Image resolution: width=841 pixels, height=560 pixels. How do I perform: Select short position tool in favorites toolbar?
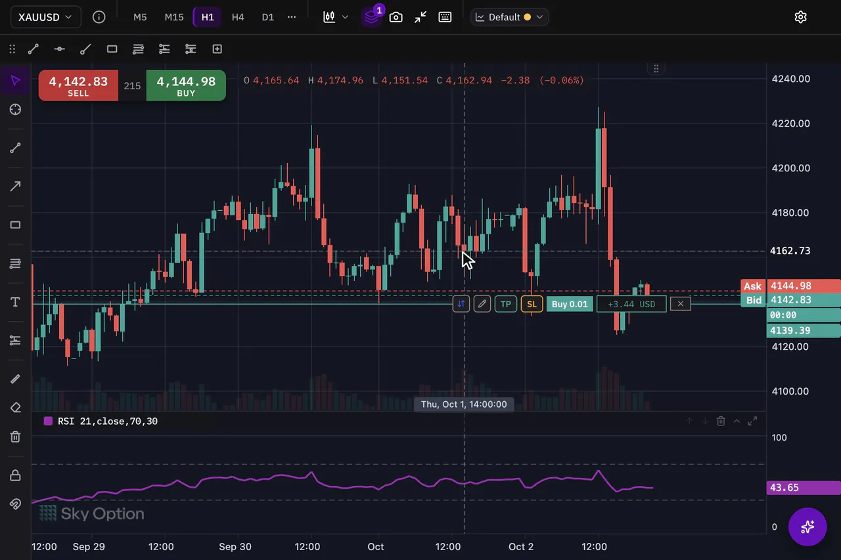[x=191, y=49]
